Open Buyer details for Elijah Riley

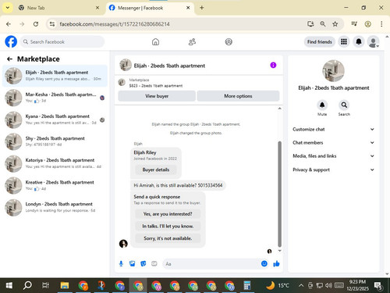tap(156, 170)
